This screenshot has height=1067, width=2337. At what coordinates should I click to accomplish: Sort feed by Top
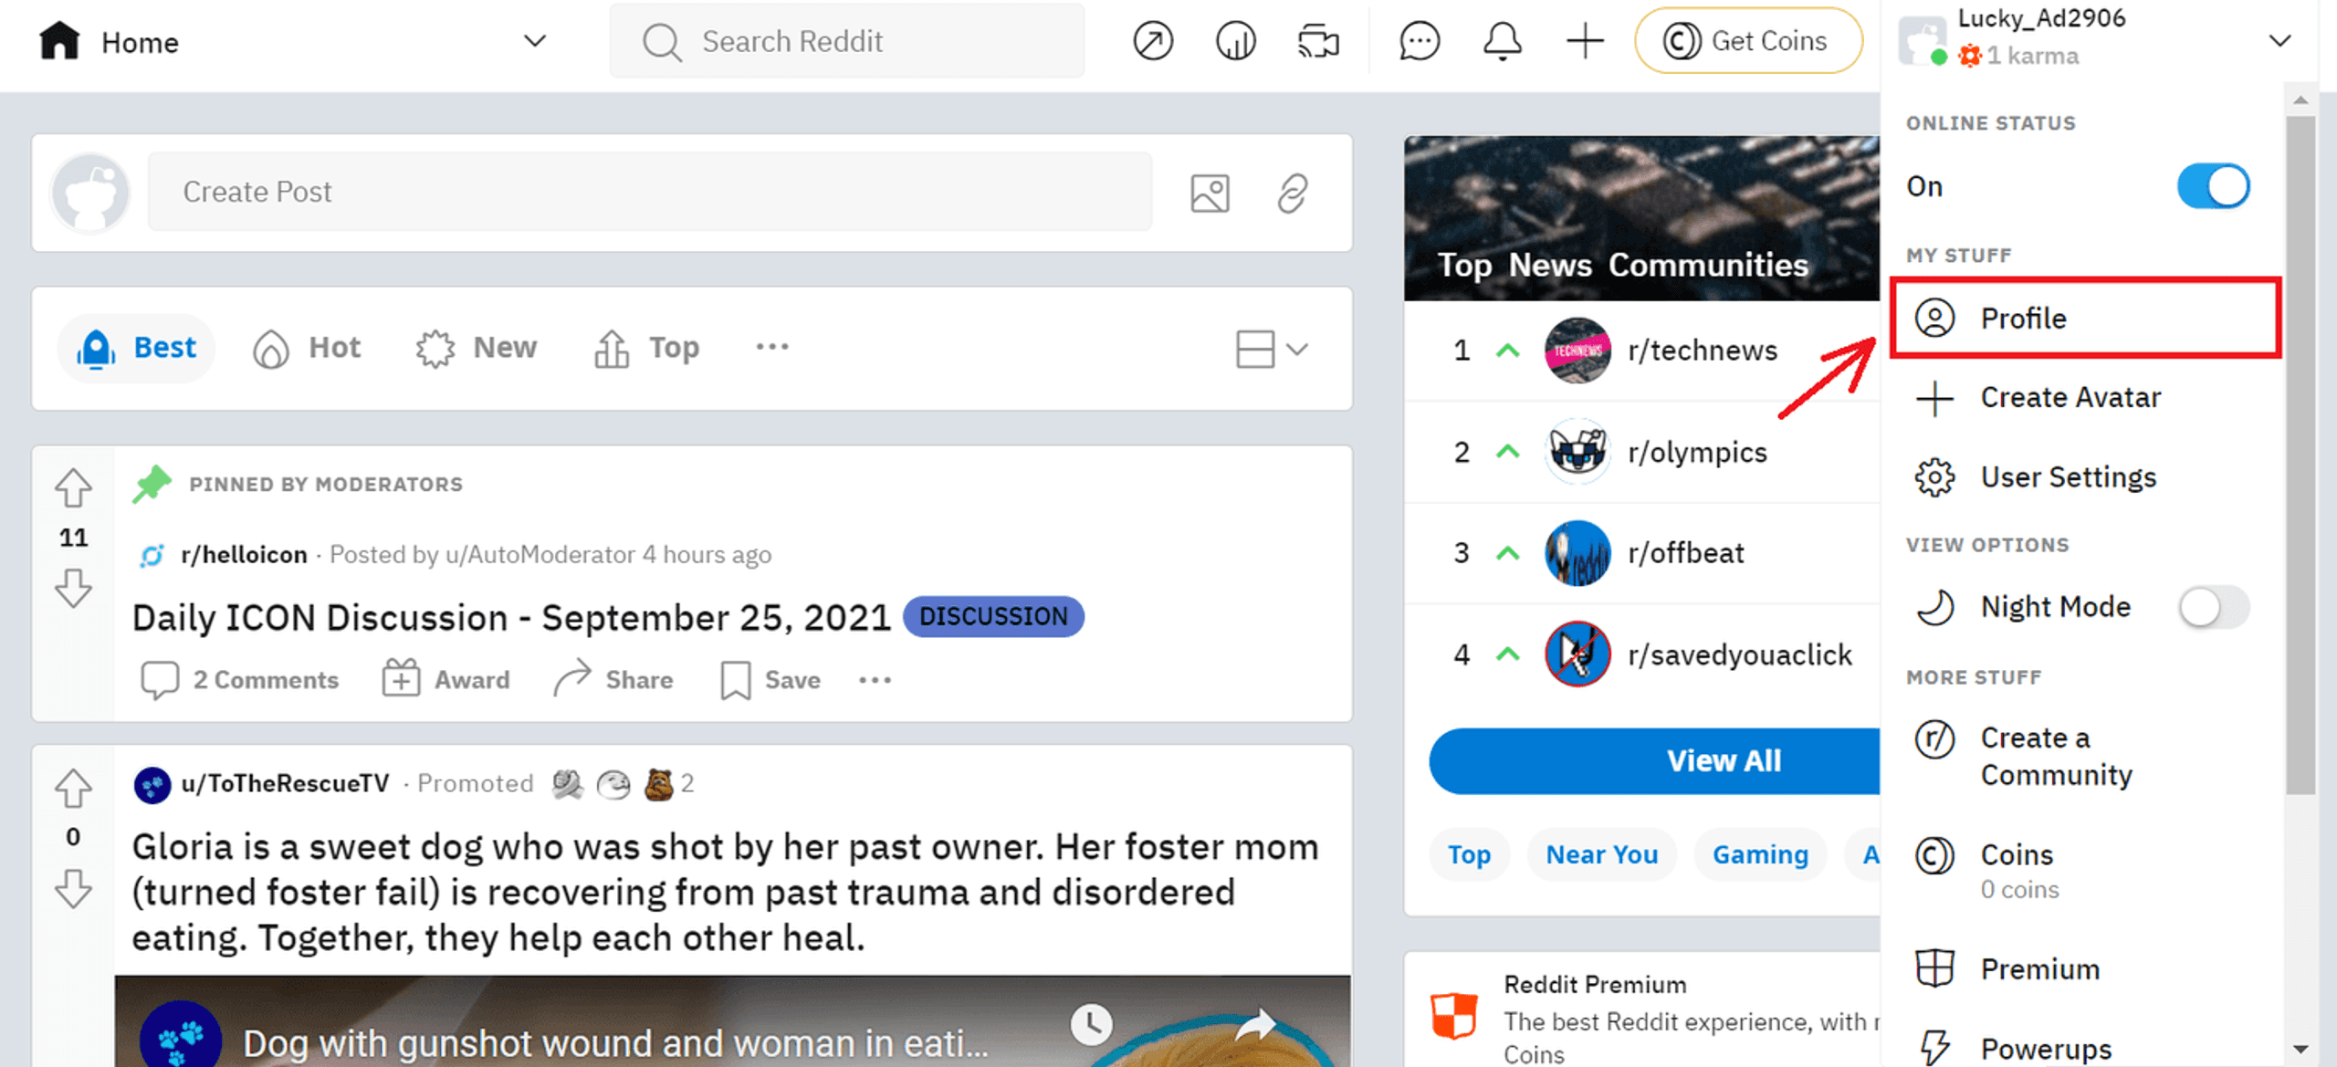point(645,348)
